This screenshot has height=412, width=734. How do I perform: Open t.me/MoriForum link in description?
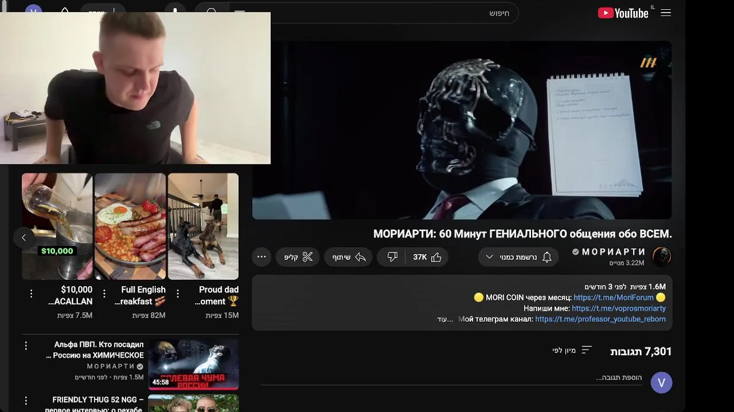point(614,298)
